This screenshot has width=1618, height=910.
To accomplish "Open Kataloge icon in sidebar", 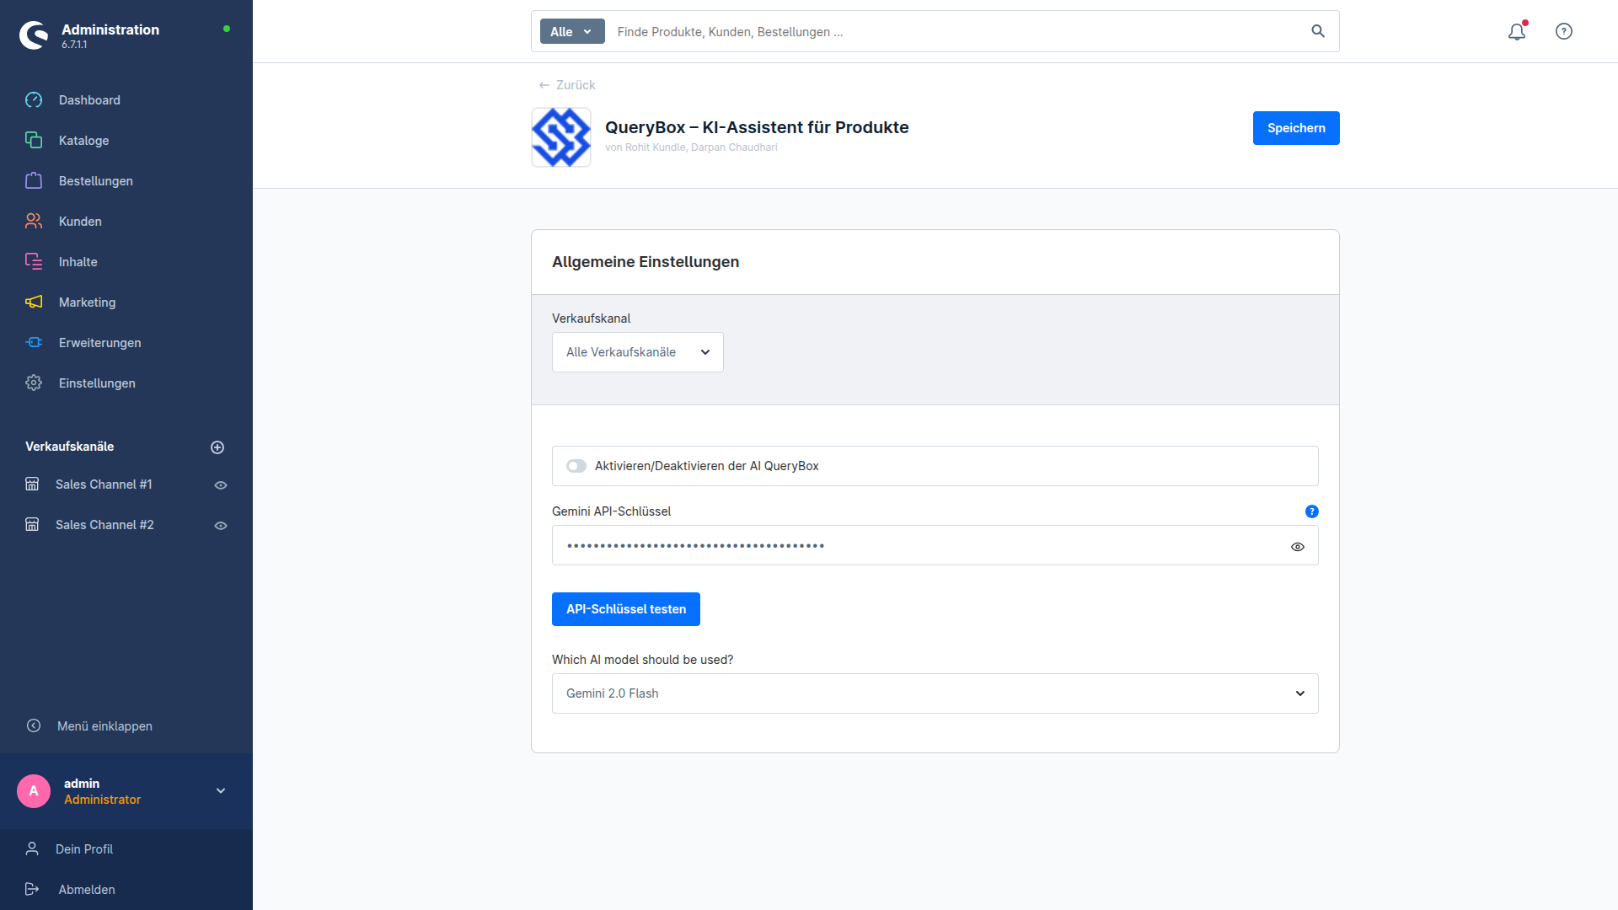I will coord(34,141).
